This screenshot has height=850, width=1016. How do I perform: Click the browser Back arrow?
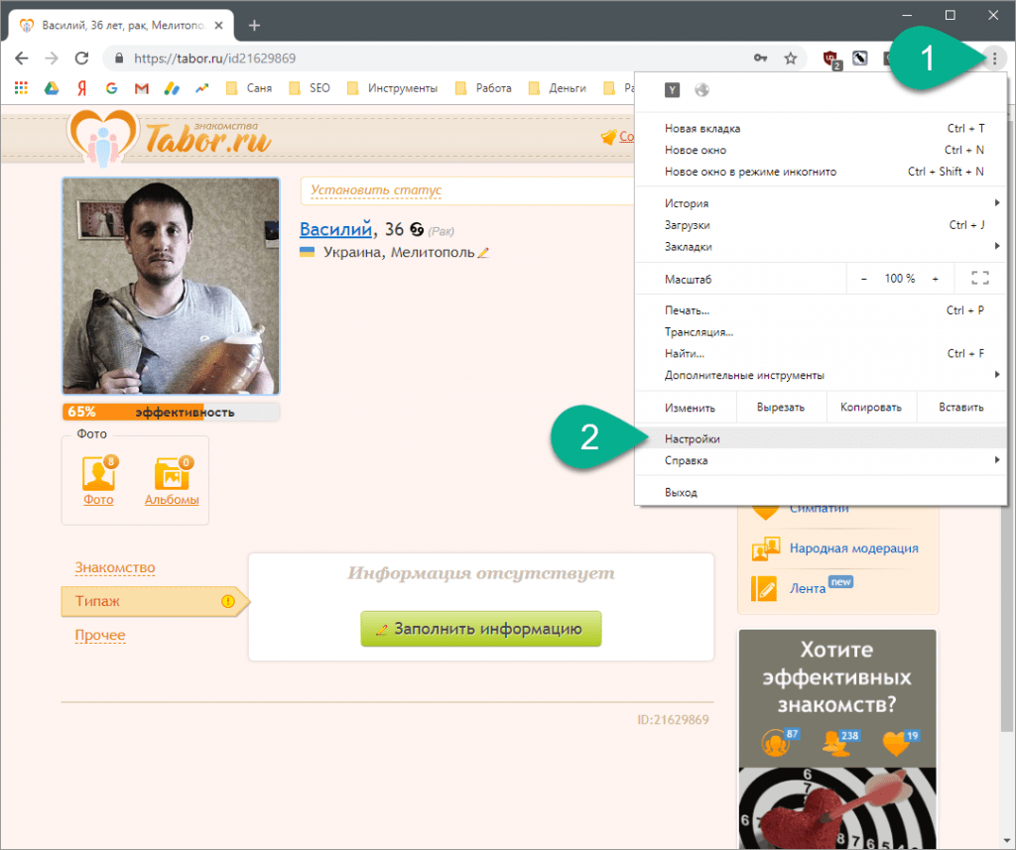click(22, 59)
